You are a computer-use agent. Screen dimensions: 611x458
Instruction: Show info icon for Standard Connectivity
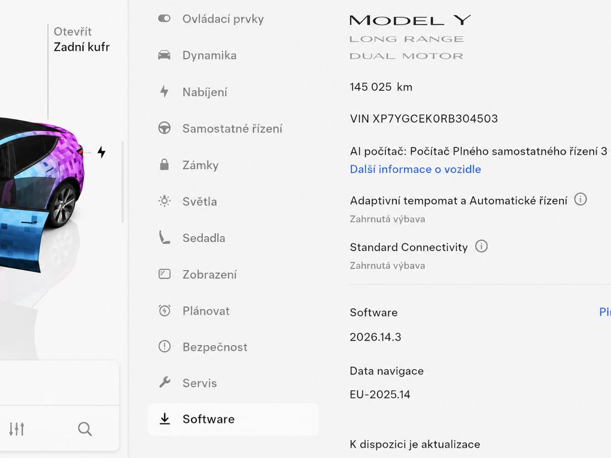(x=482, y=246)
